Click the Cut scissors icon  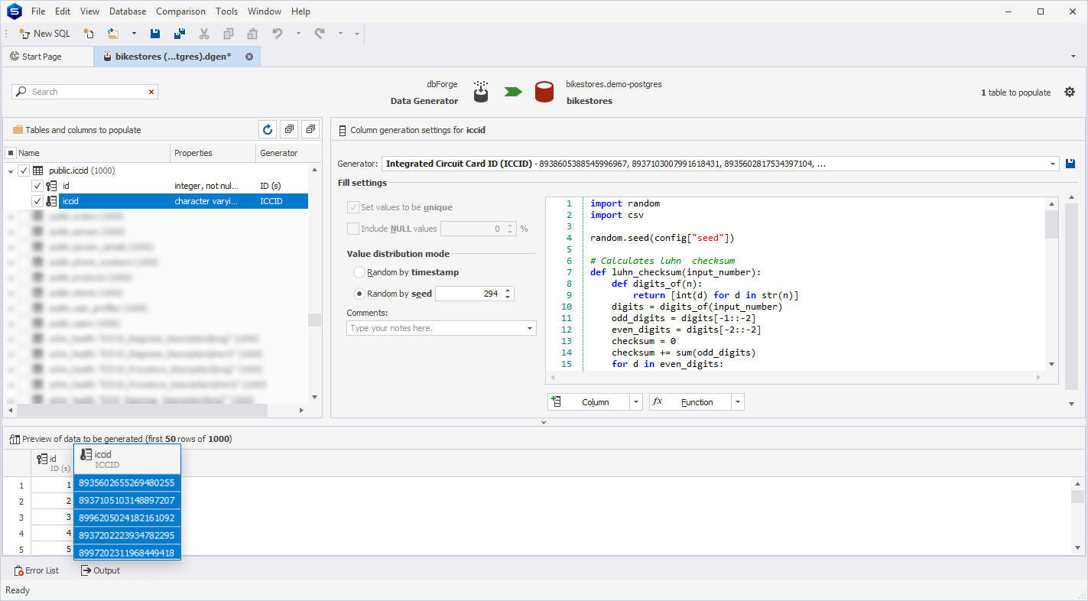(x=204, y=34)
